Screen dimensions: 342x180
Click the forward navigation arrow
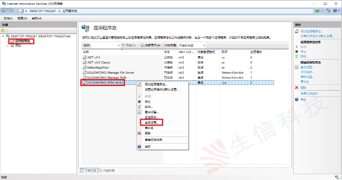pos(11,11)
